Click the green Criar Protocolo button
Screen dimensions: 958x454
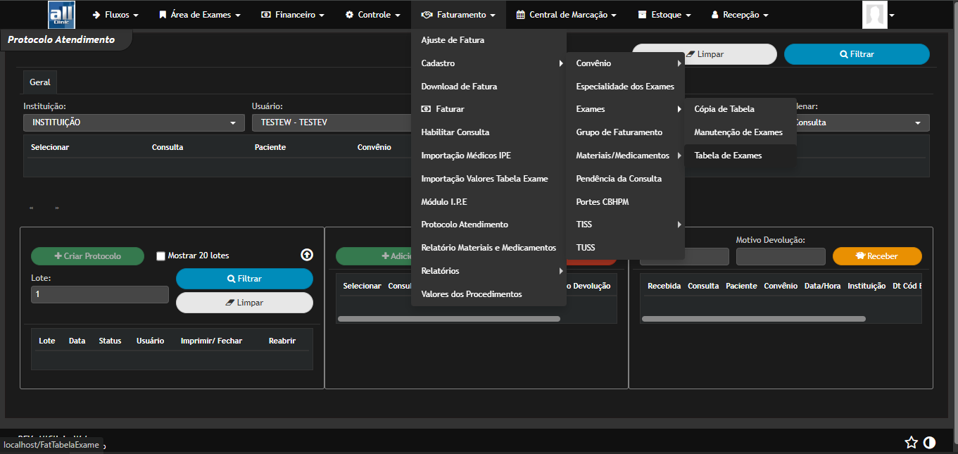(x=87, y=256)
